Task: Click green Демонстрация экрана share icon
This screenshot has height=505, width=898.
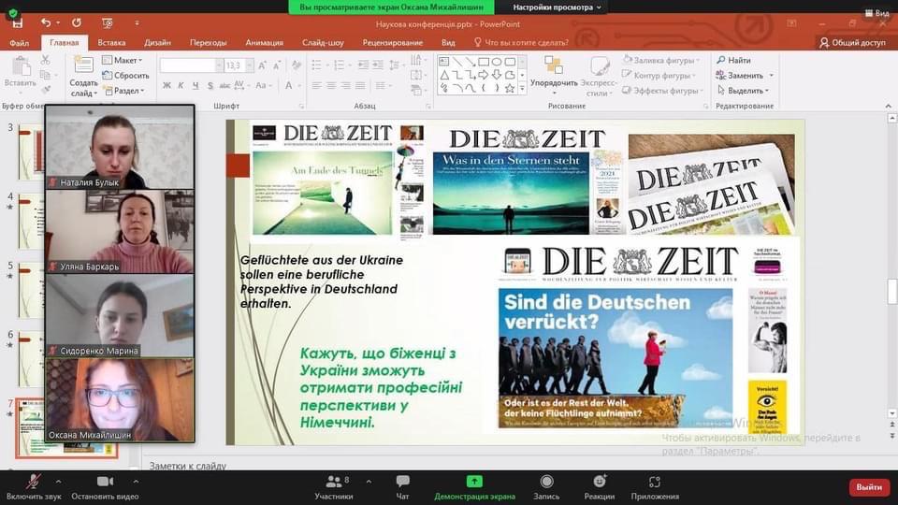Action: (x=474, y=482)
